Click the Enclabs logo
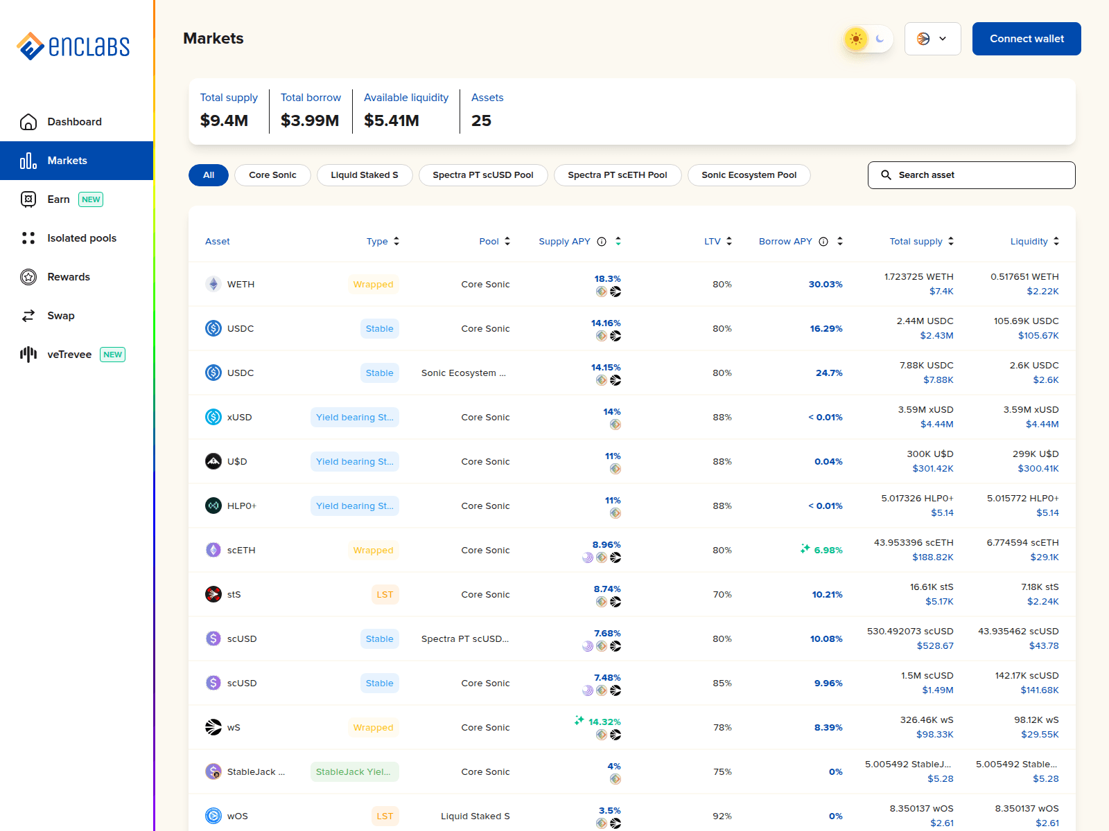The width and height of the screenshot is (1109, 831). [73, 46]
